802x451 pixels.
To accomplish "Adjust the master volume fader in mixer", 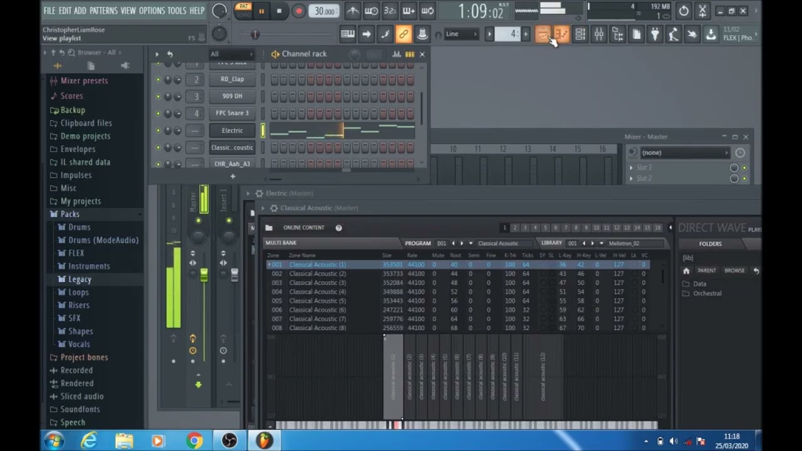I will point(204,274).
